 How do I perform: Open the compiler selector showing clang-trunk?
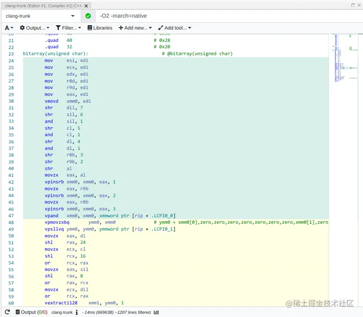coord(40,16)
